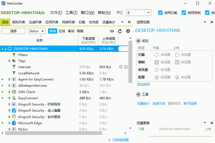215x143 pixels.
Task: Click the limit rule icon on Internet row
Action: pyautogui.click(x=126, y=67)
